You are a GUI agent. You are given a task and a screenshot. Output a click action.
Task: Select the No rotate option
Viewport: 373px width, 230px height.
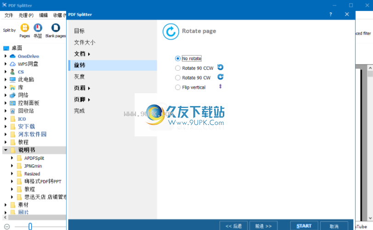point(177,58)
